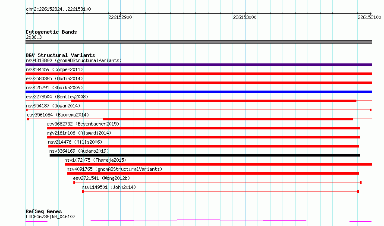Click the chr2:226152824..226153100 region label
This screenshot has height=226, width=384.
click(x=58, y=9)
